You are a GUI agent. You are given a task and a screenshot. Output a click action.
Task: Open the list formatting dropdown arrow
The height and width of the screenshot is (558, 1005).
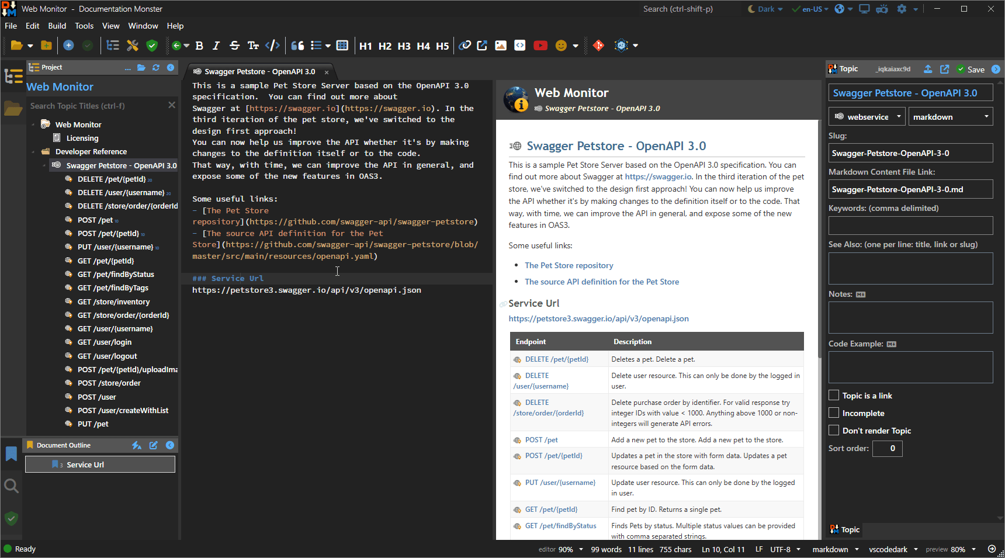[328, 46]
